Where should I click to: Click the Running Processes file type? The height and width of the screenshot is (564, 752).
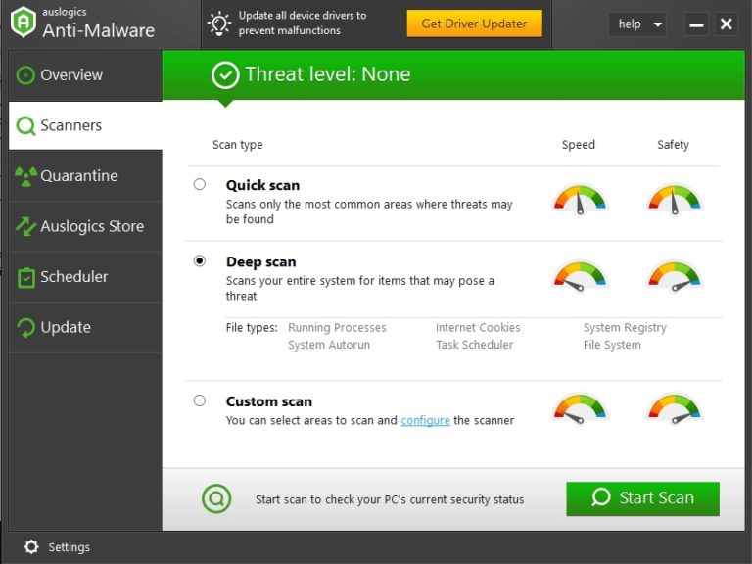[x=337, y=328]
